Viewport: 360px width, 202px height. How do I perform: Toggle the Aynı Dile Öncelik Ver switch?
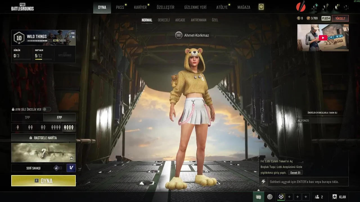[47, 109]
